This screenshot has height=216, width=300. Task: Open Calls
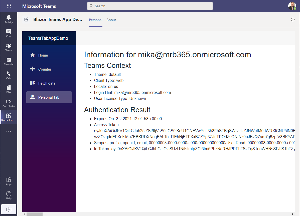(x=9, y=75)
